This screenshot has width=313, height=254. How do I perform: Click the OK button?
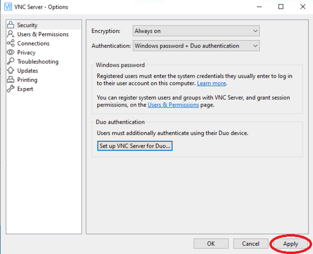(211, 244)
